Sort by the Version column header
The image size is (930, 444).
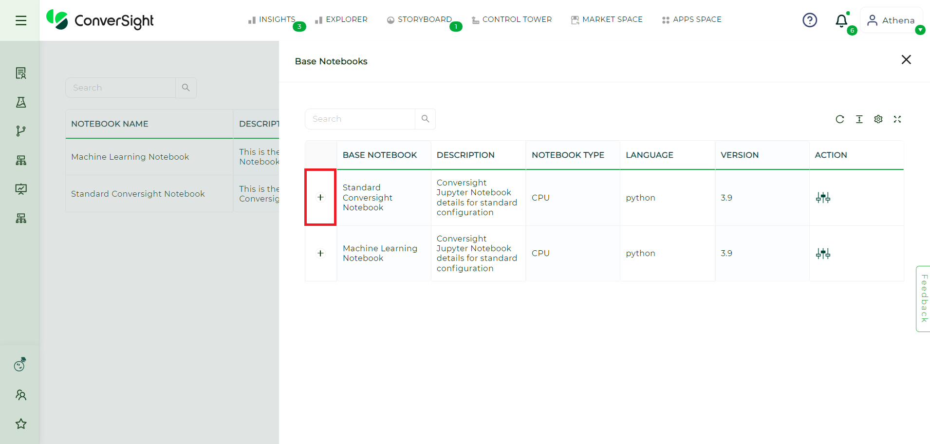762,155
